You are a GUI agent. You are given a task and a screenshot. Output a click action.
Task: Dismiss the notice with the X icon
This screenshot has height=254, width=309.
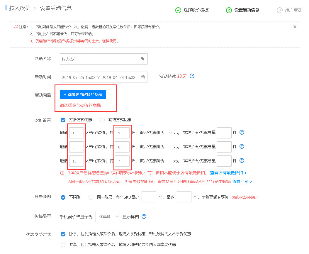coord(295,27)
